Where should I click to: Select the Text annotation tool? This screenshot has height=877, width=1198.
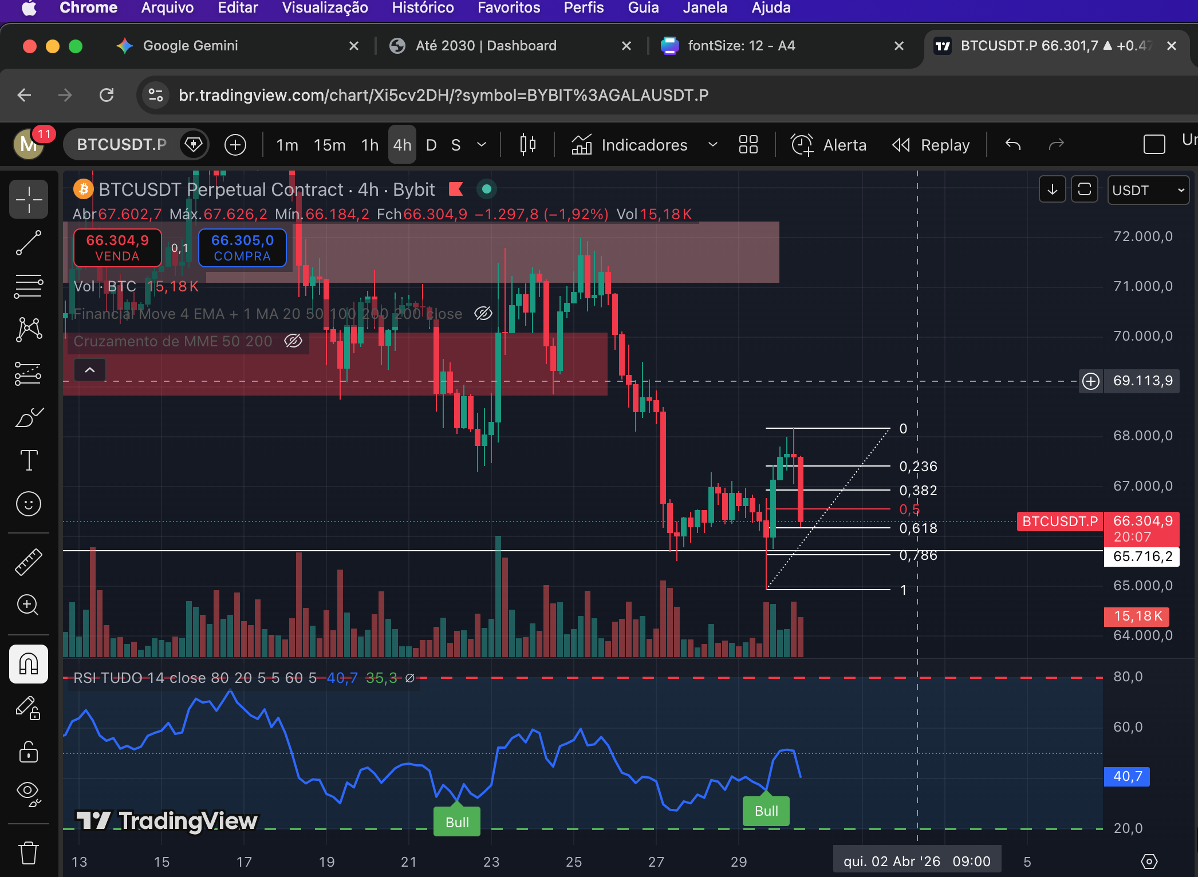point(29,460)
